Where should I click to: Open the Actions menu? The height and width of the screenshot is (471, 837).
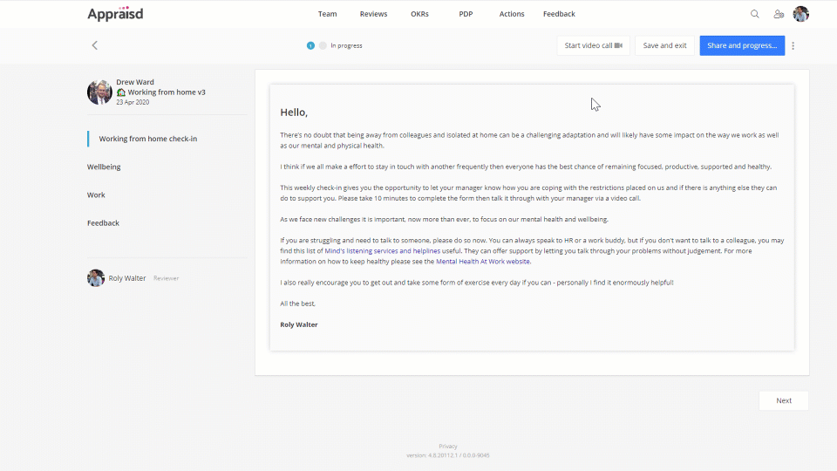tap(512, 14)
